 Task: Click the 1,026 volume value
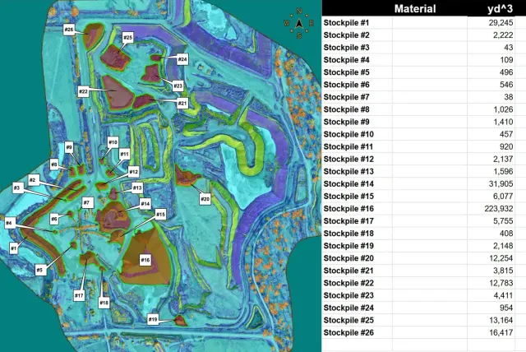click(503, 109)
